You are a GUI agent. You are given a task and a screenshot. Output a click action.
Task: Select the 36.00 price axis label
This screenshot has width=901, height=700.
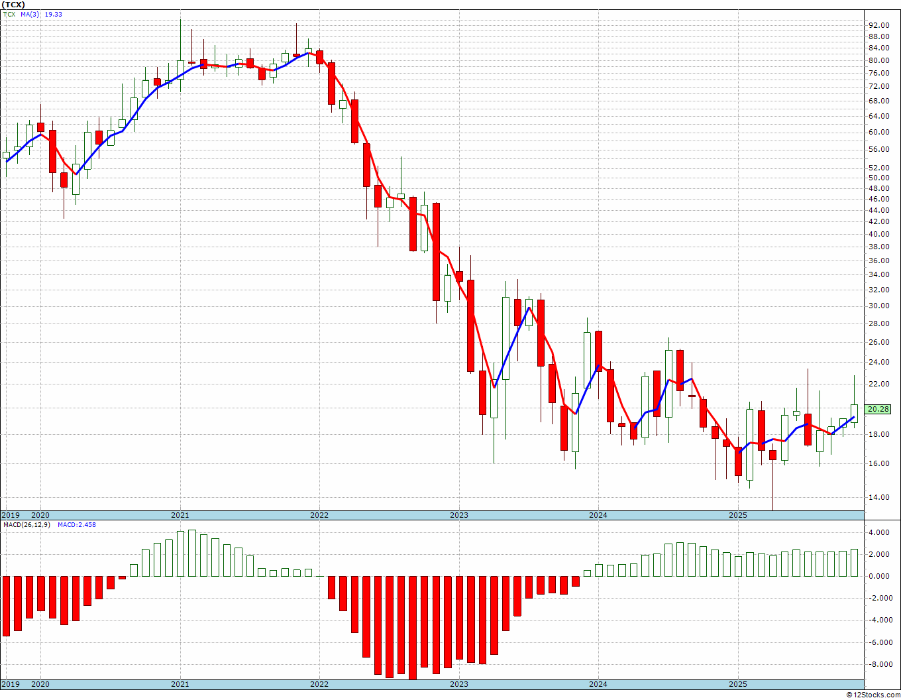coord(878,260)
